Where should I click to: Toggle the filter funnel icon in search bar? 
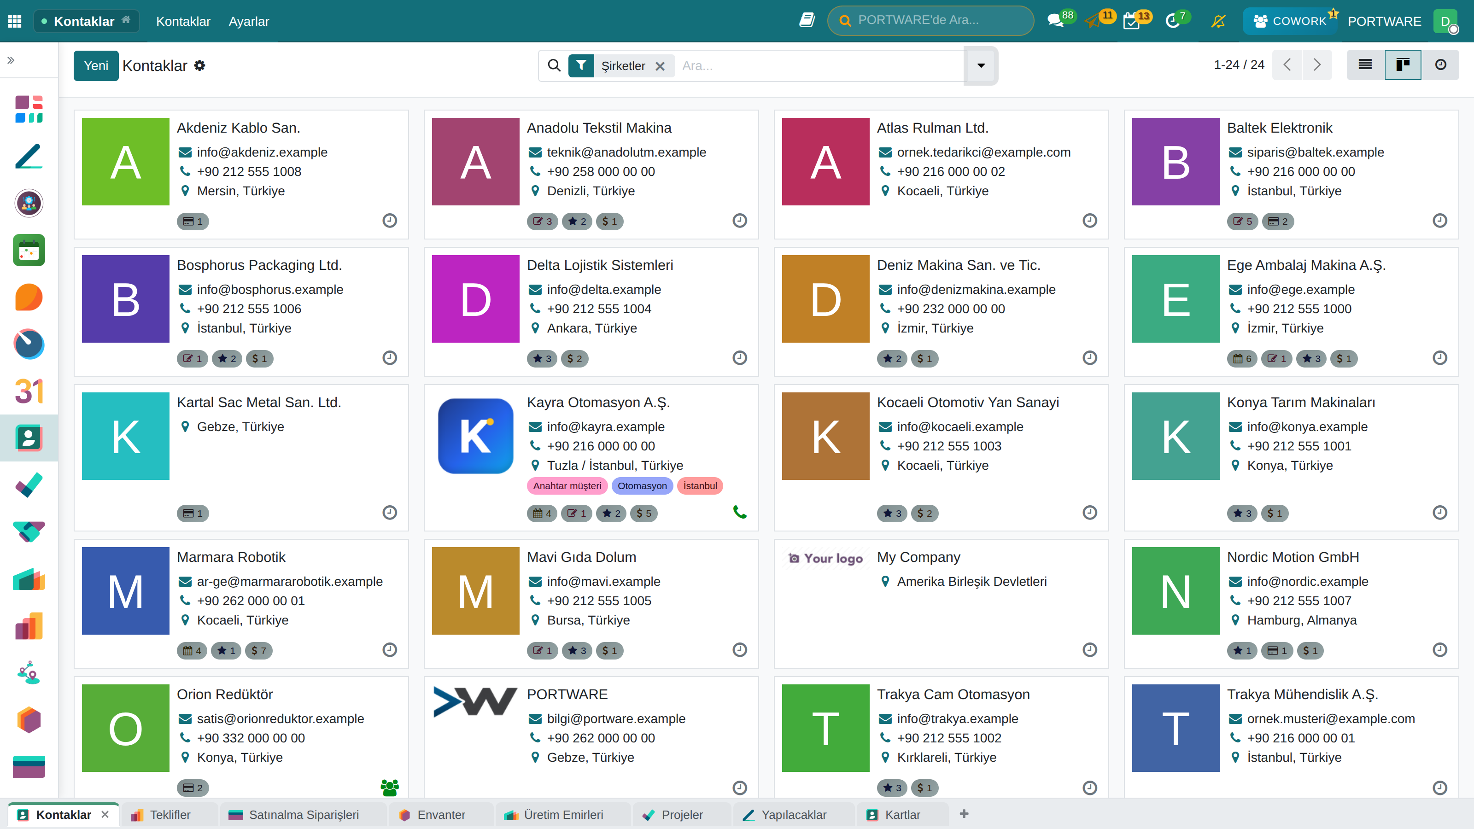[x=581, y=66]
